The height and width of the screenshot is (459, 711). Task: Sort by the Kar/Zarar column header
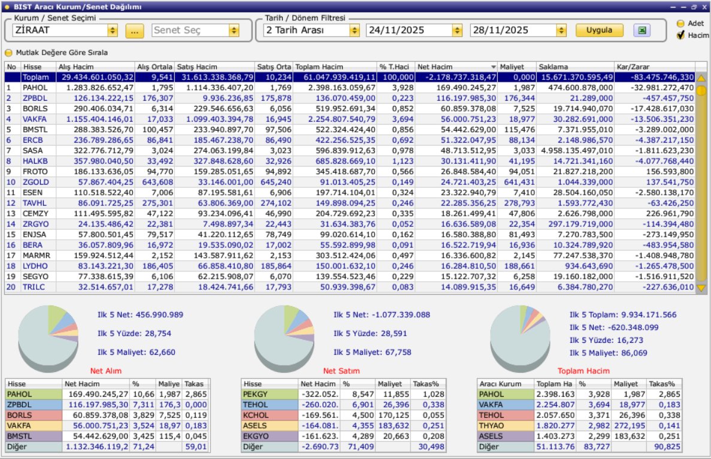pos(655,67)
